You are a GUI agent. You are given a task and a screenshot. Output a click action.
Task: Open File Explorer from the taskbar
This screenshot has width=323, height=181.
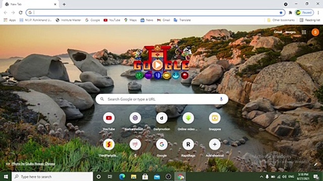pyautogui.click(x=133, y=177)
